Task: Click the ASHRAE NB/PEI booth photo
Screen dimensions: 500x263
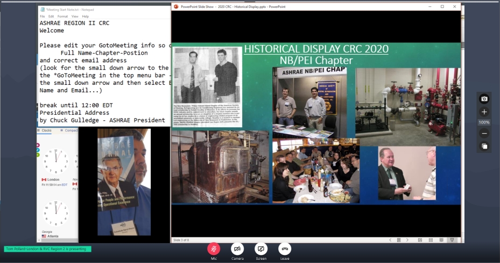Action: pyautogui.click(x=309, y=103)
